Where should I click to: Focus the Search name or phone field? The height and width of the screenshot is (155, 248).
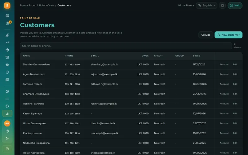coord(126,46)
